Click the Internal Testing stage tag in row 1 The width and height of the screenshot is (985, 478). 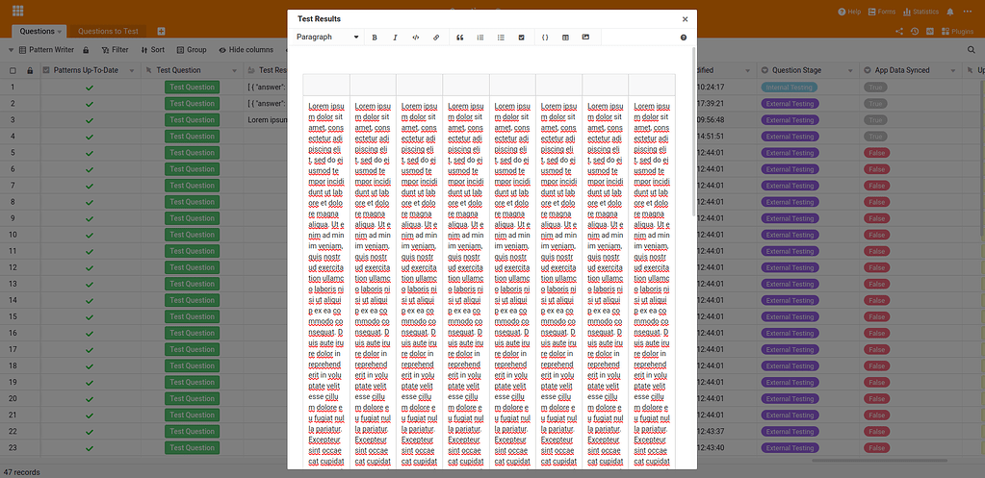[x=789, y=88]
